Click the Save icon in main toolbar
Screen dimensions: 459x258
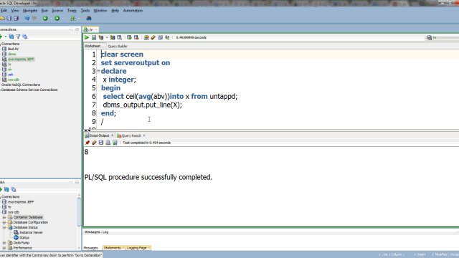click(9, 18)
